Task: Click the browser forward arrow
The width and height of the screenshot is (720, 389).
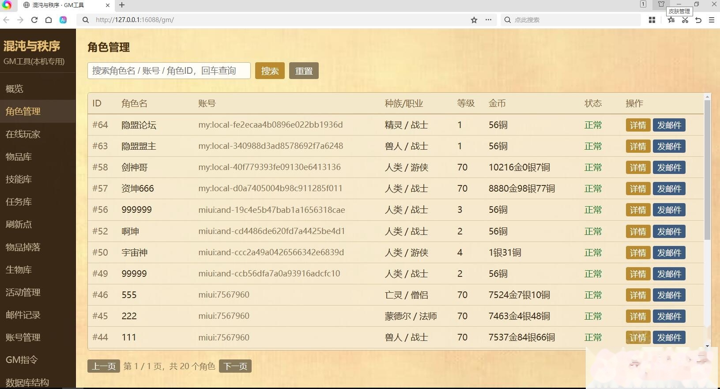Action: pyautogui.click(x=20, y=20)
